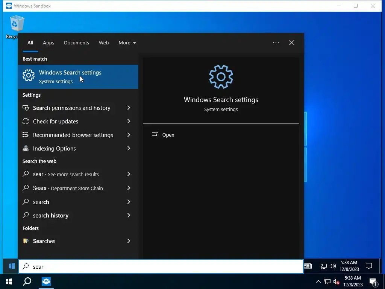Expand the Searches folder chevron
The image size is (385, 289).
click(129, 241)
